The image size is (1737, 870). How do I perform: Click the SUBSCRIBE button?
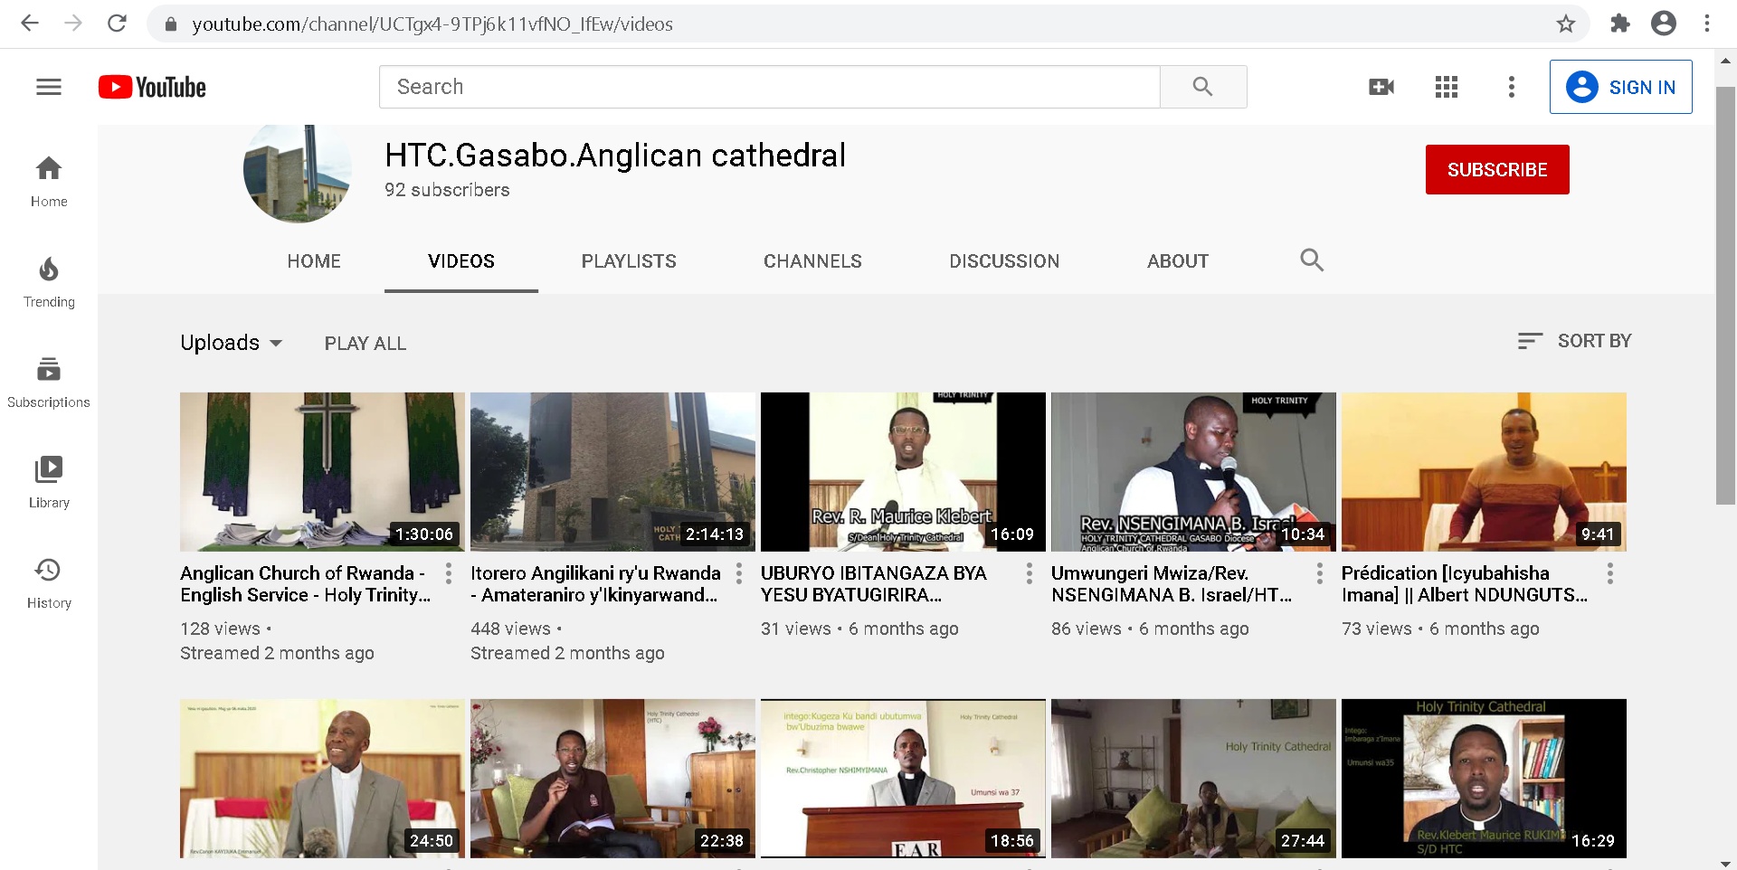coord(1496,169)
